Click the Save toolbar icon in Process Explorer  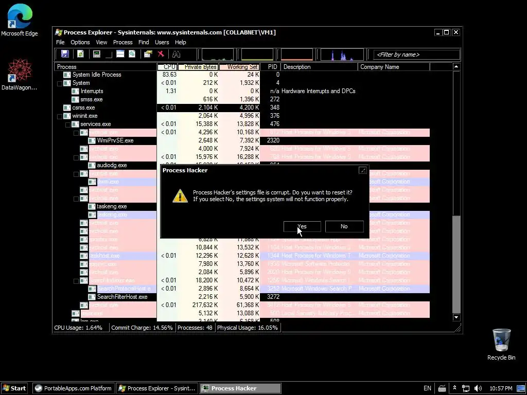(x=65, y=54)
